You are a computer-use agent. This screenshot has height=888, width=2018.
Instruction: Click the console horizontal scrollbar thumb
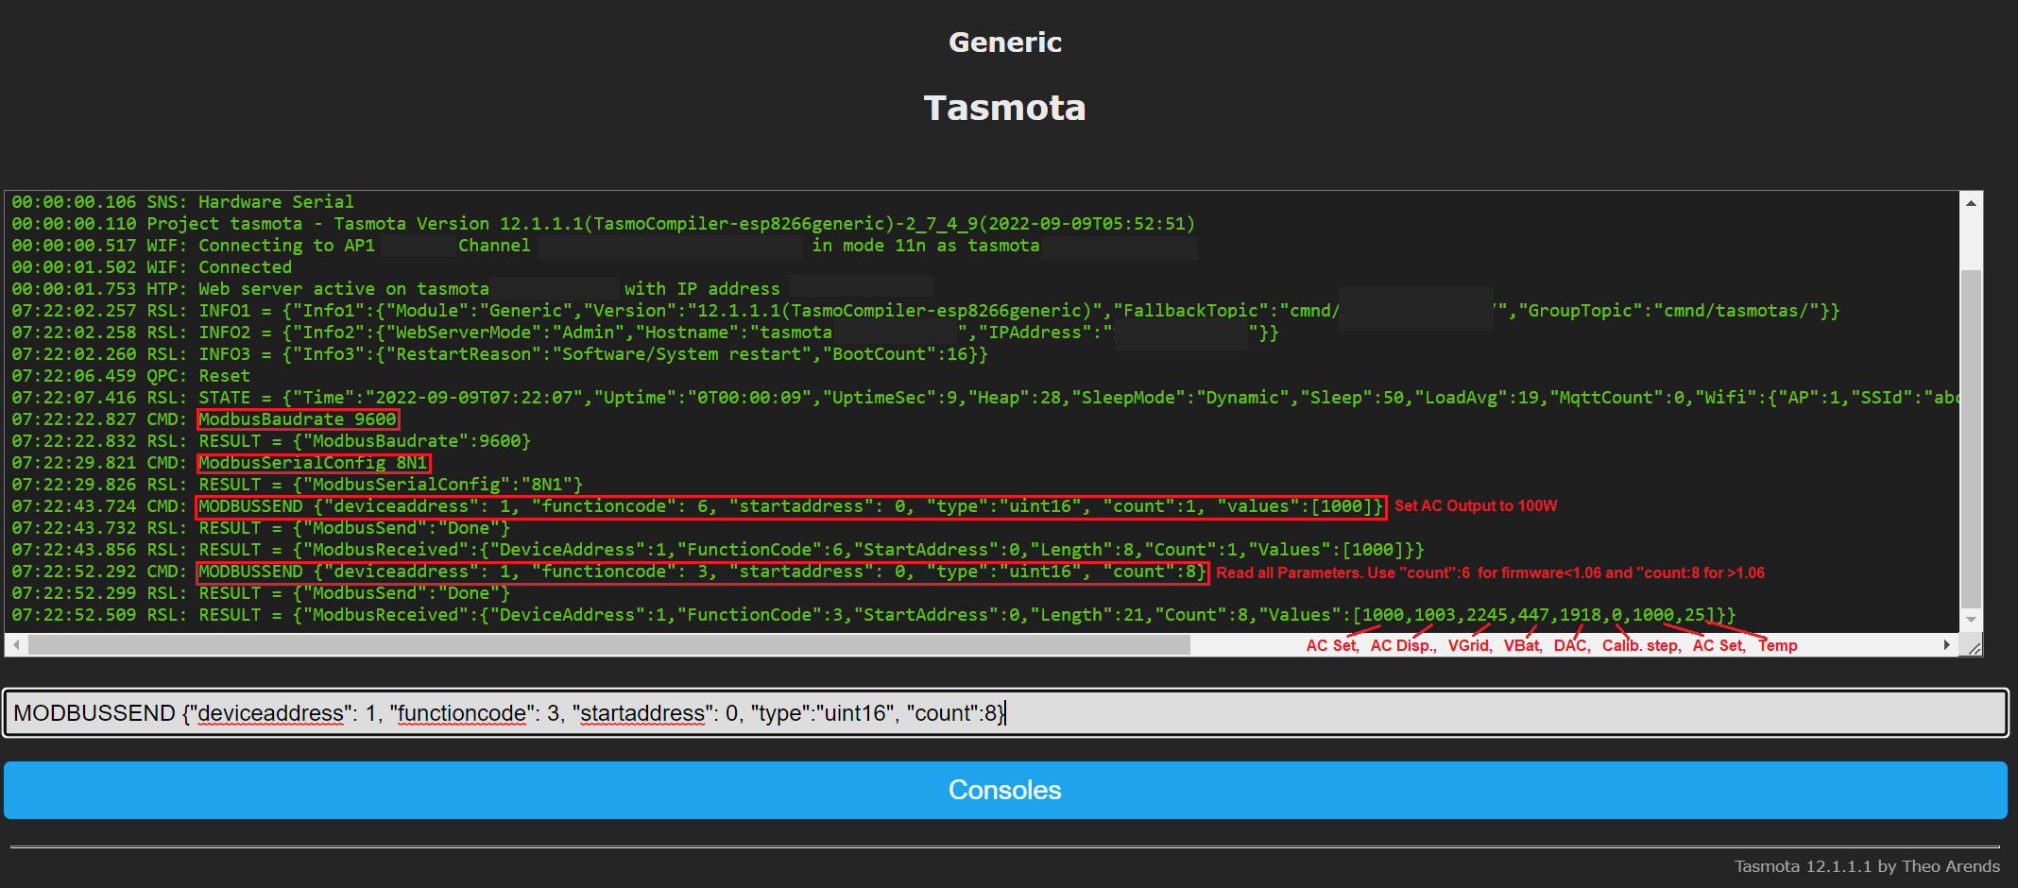pyautogui.click(x=609, y=644)
